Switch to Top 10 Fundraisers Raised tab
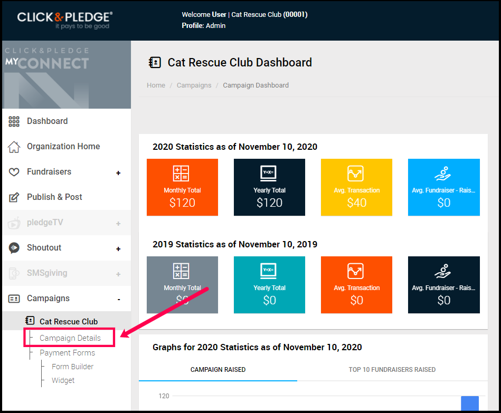The width and height of the screenshot is (501, 413). 392,370
